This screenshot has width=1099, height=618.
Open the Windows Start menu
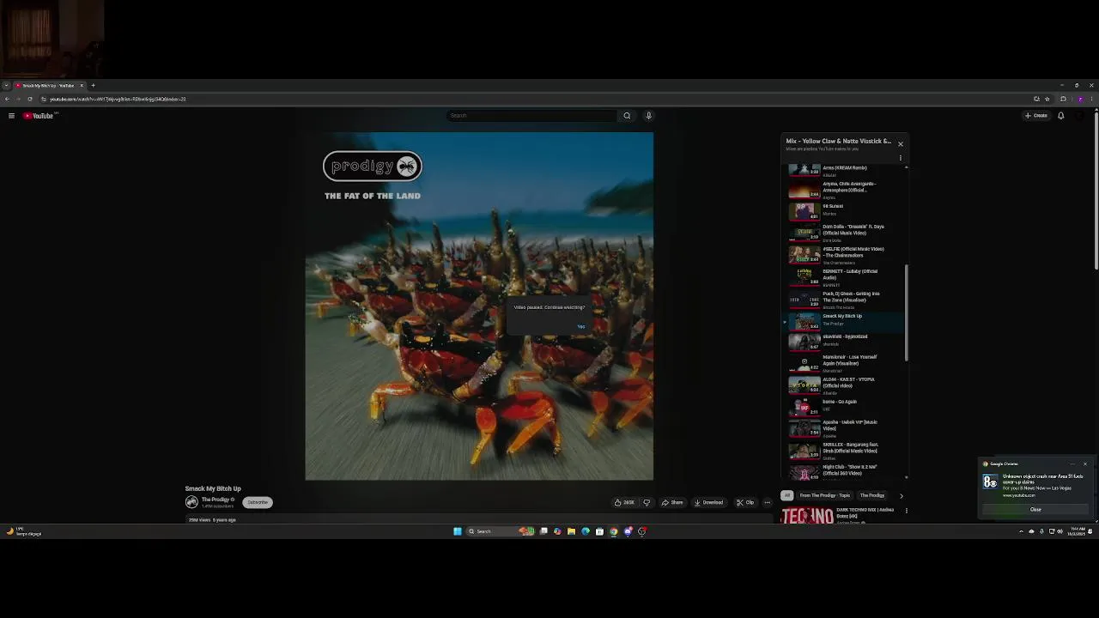tap(457, 531)
